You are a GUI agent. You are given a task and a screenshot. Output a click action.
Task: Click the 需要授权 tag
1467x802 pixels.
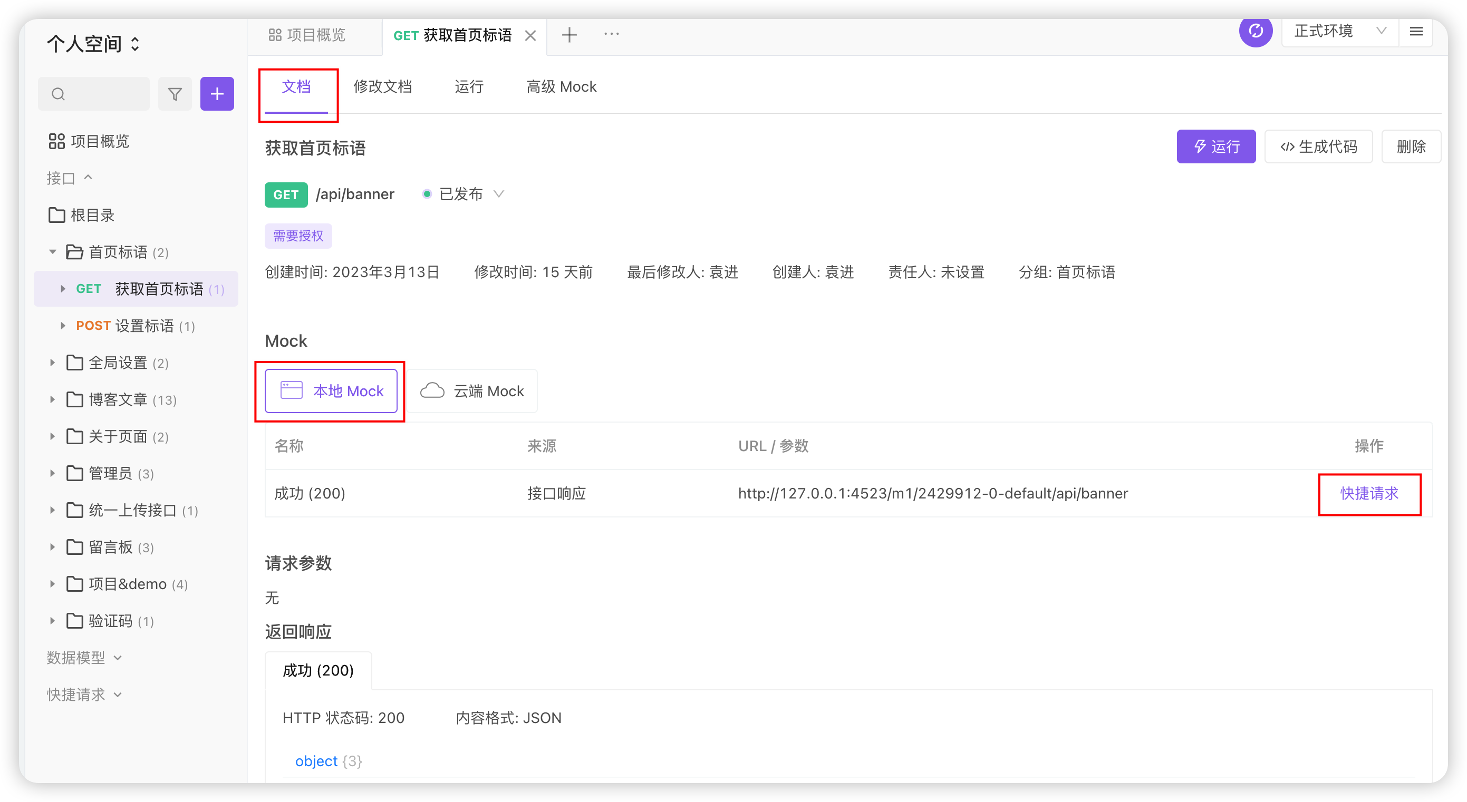(x=298, y=236)
